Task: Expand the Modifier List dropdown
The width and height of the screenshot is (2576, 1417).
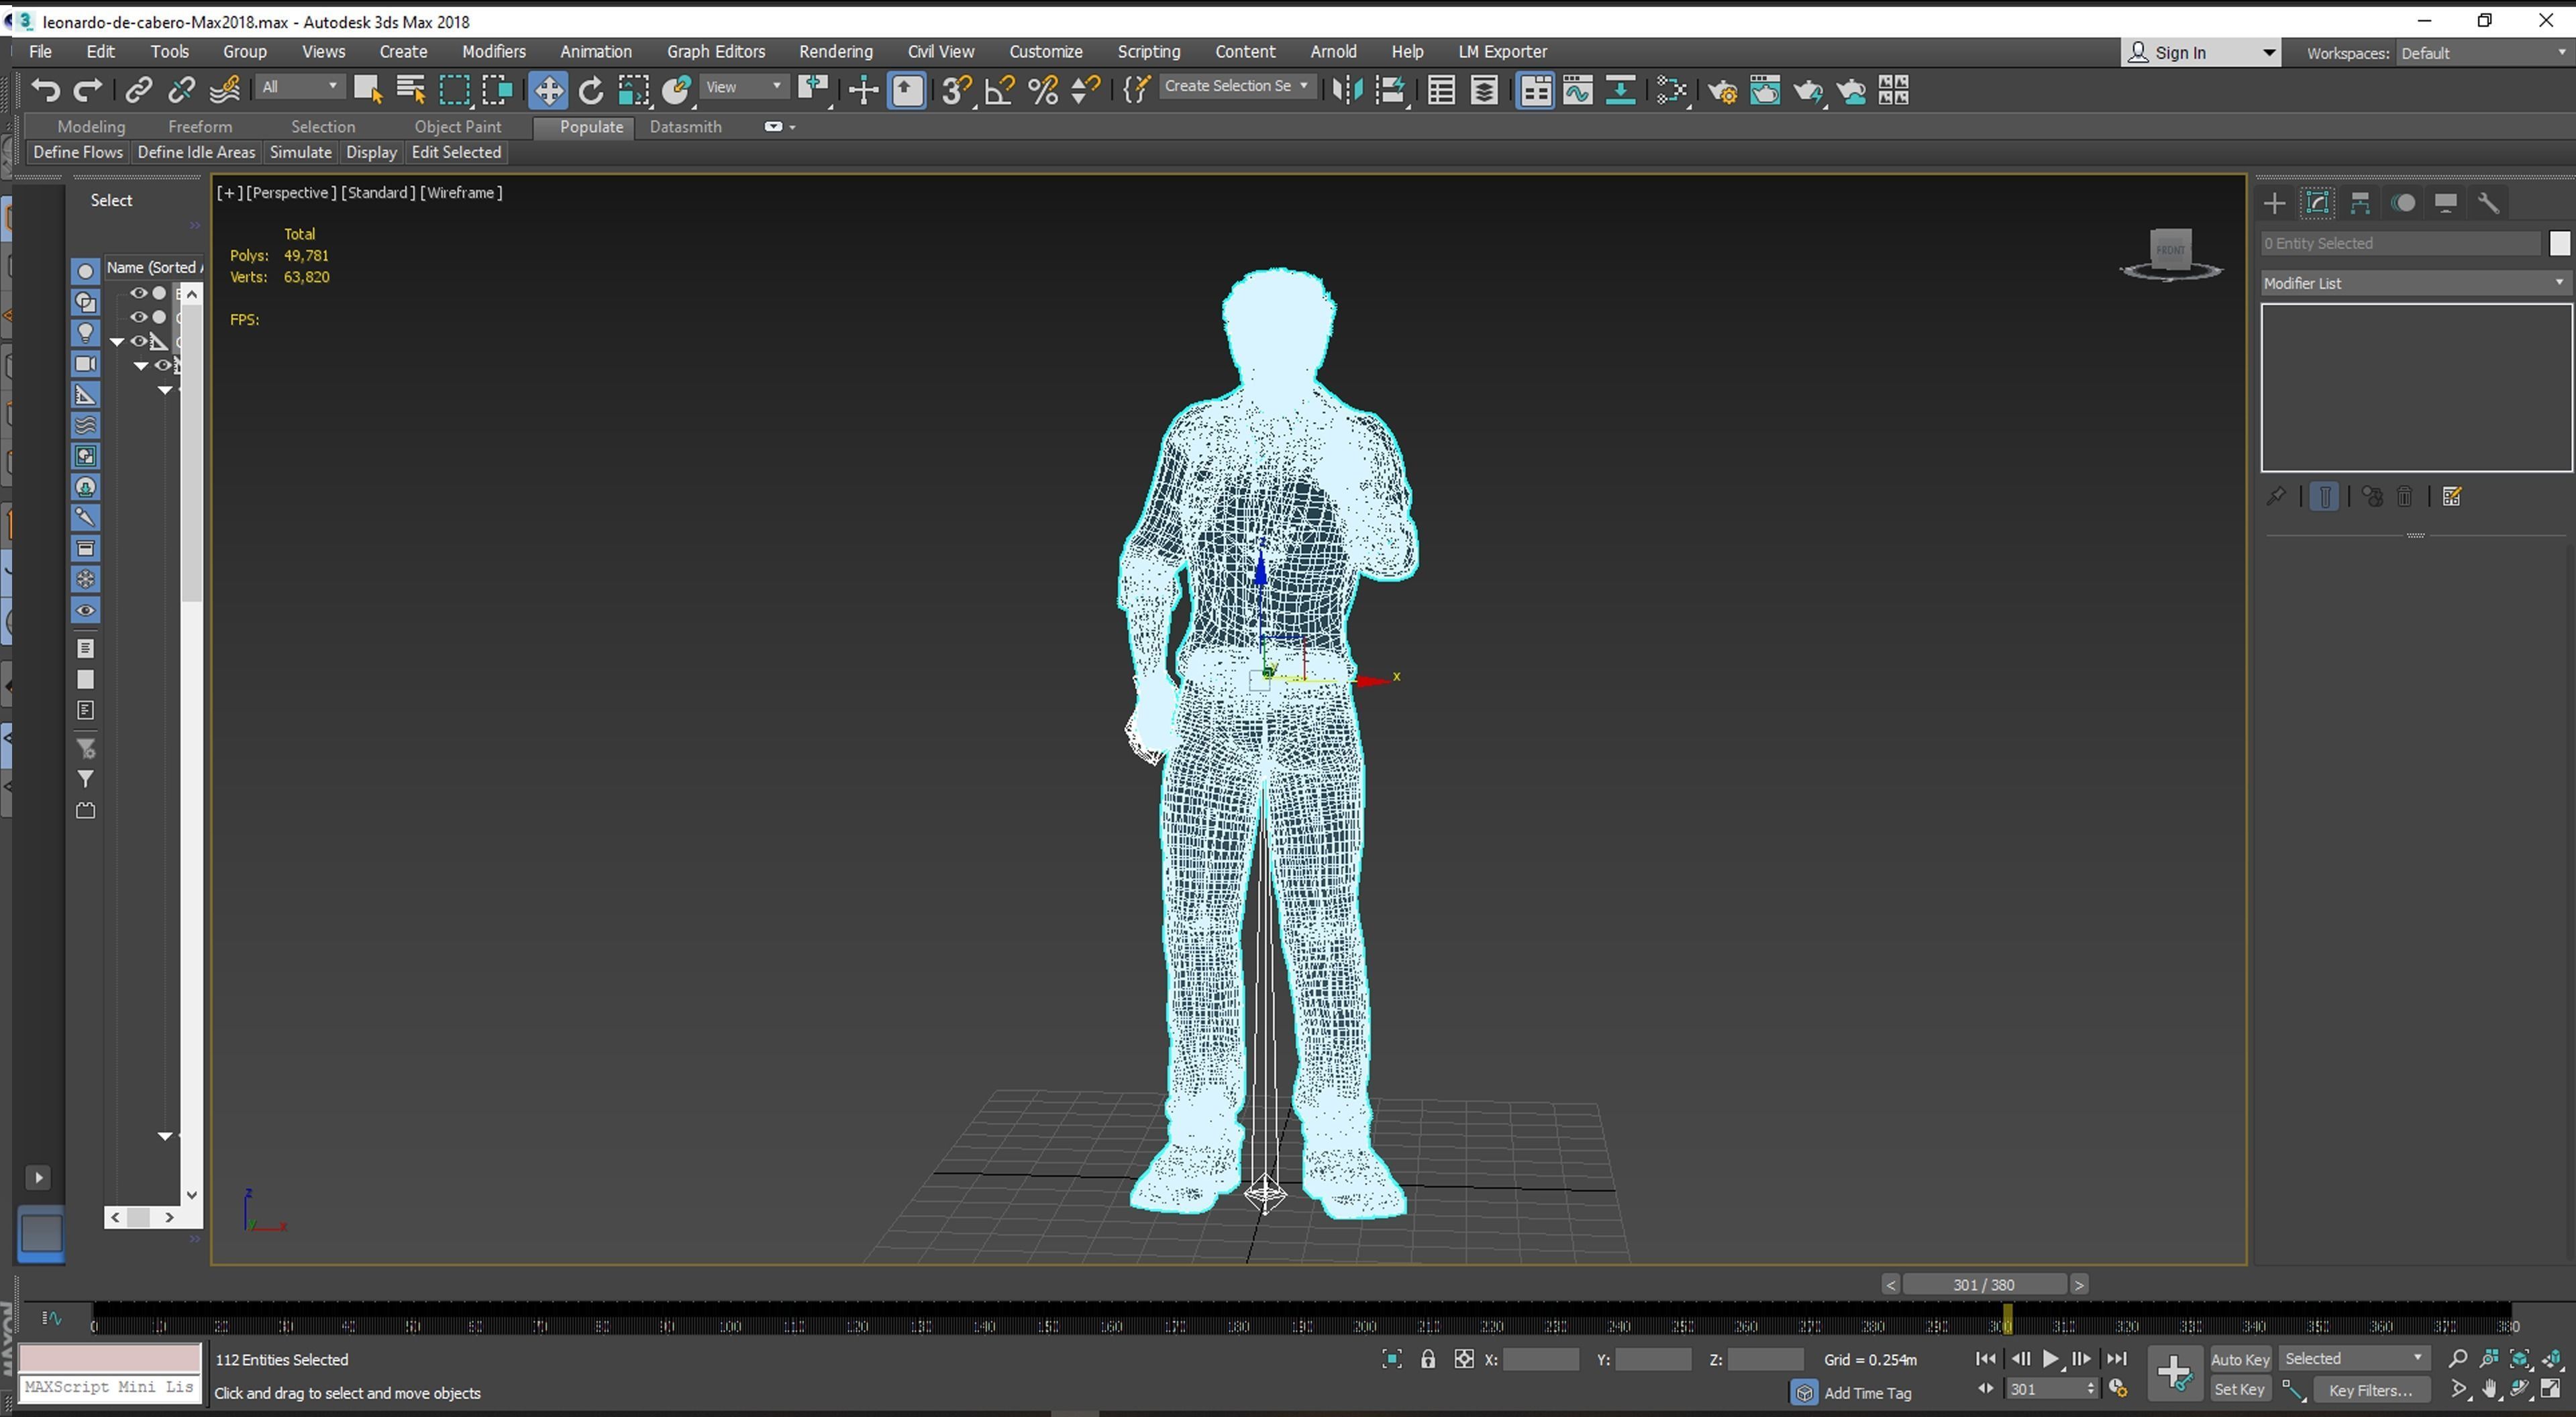Action: tap(2415, 283)
